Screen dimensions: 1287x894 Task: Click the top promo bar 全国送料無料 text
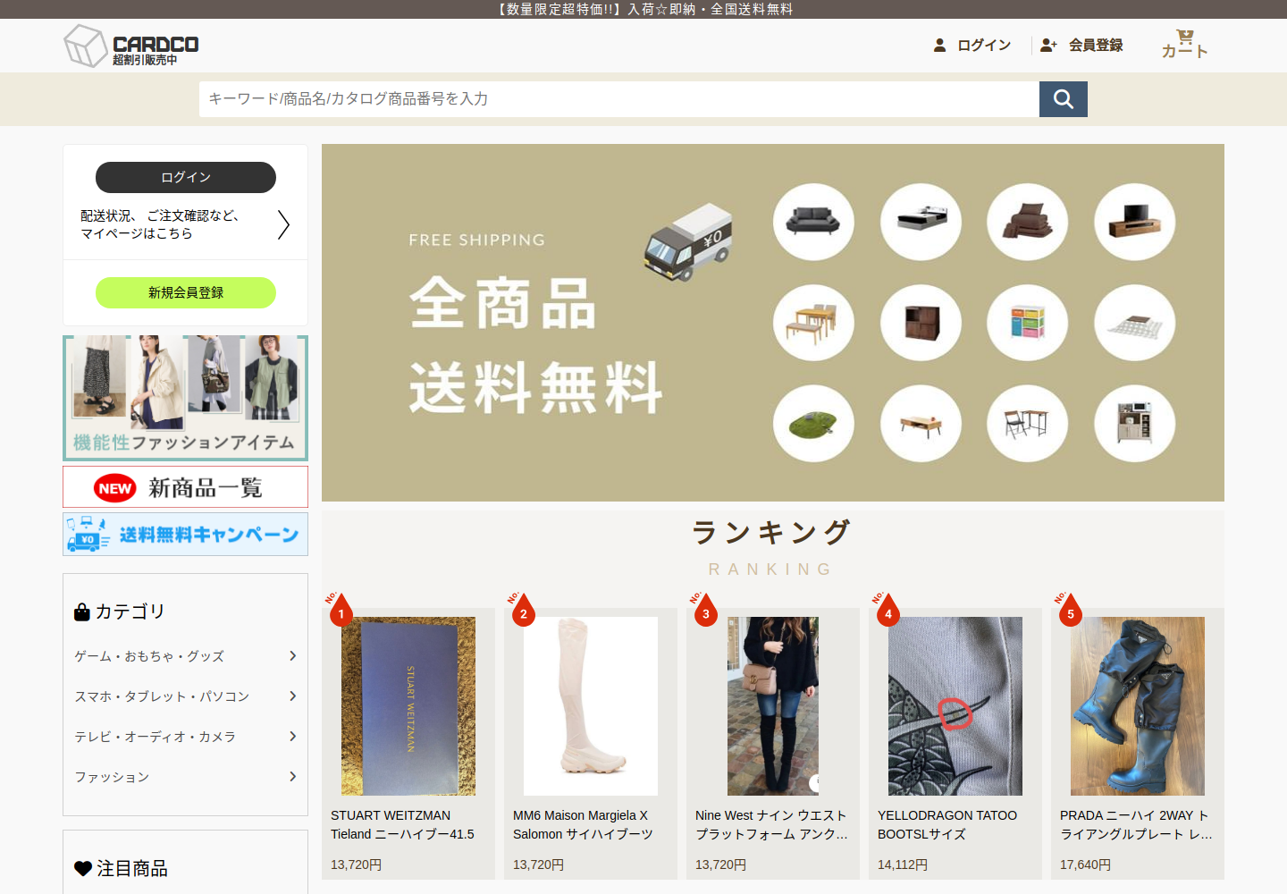[x=752, y=9]
